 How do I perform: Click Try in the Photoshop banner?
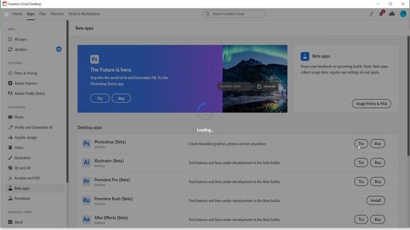[x=100, y=98]
